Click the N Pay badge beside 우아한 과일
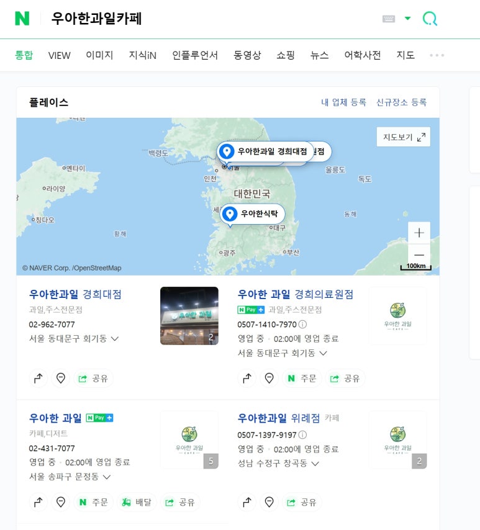 [x=99, y=418]
